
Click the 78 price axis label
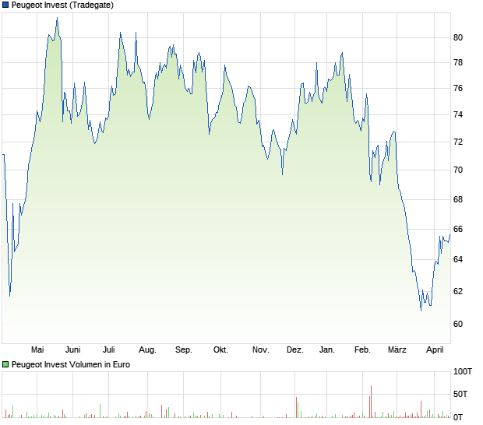click(458, 63)
